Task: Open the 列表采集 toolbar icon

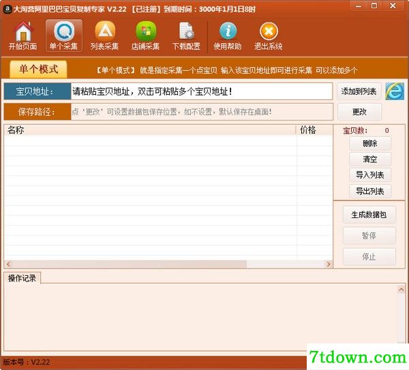Action: pyautogui.click(x=104, y=35)
